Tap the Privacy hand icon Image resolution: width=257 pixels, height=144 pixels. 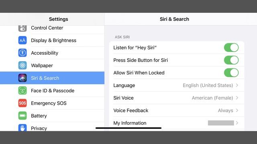(22, 128)
